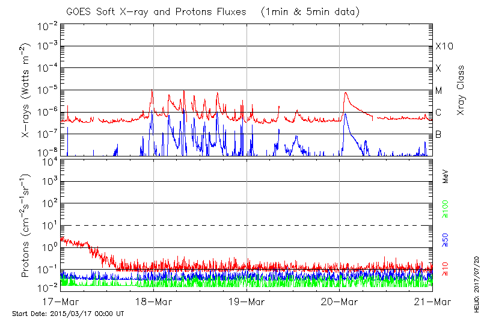Click the C flare class label

438,113
